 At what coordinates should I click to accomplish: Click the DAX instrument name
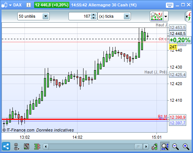click(x=17, y=5)
